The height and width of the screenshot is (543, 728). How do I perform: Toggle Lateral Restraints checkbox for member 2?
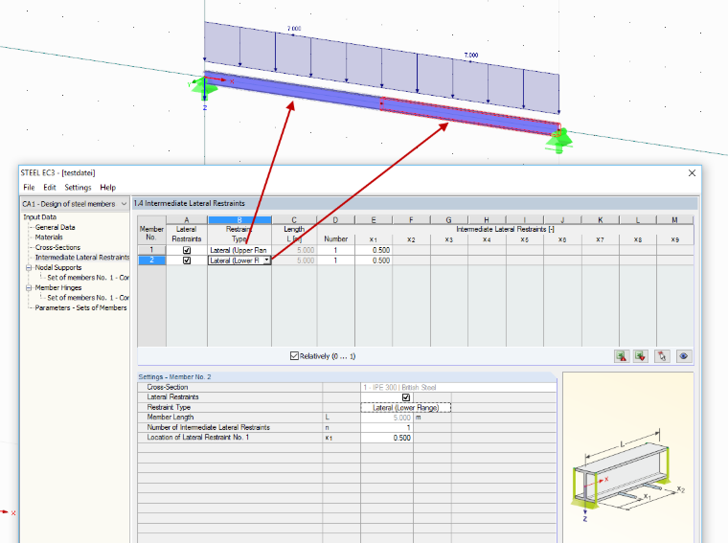click(x=187, y=260)
